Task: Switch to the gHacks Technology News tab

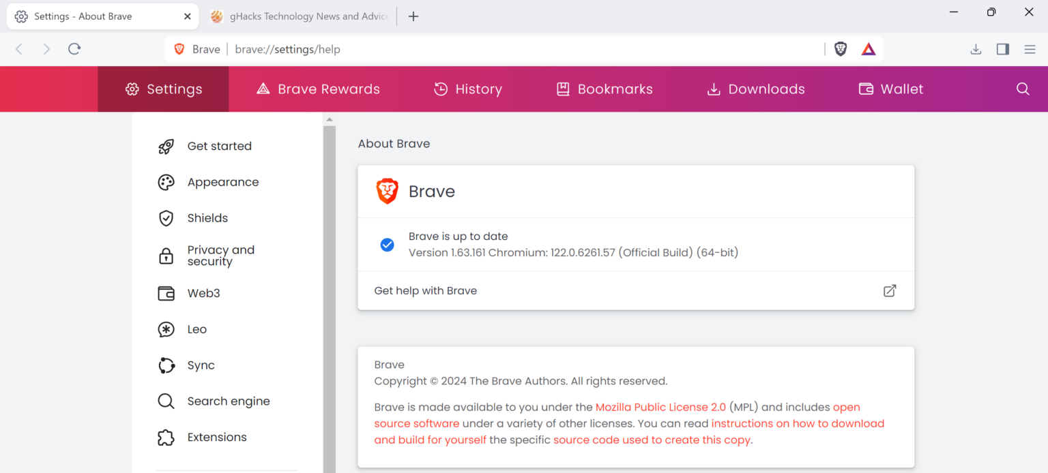Action: click(300, 16)
